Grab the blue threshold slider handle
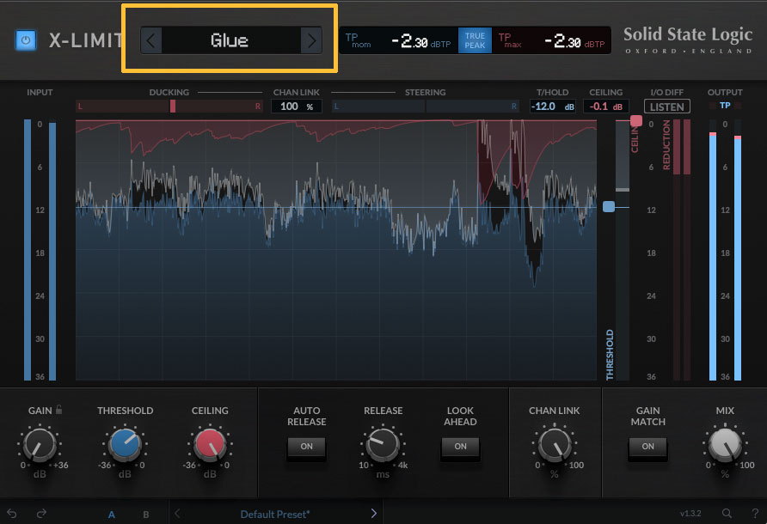 point(609,207)
